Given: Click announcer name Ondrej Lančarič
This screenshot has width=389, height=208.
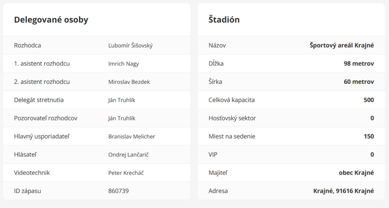Looking at the screenshot, I should [x=129, y=154].
